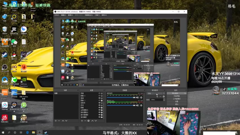Open the Steam taskbar icon
This screenshot has height=135, width=240.
pos(46,132)
